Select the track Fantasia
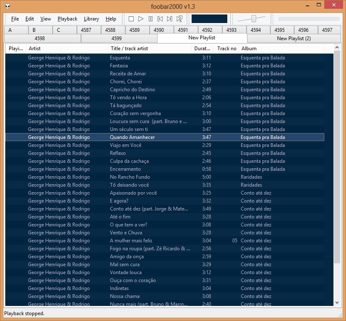The width and height of the screenshot is (346, 321). pyautogui.click(x=119, y=66)
